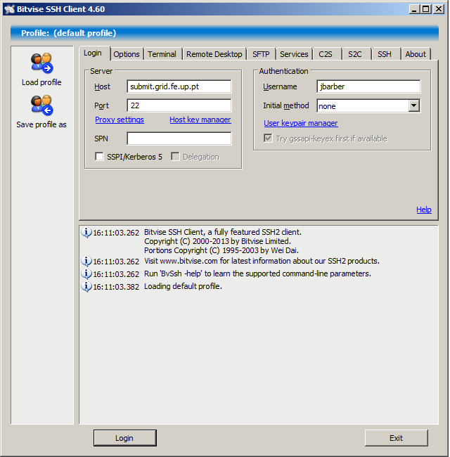The image size is (450, 457).
Task: Click the SPN input field
Action: [x=179, y=139]
